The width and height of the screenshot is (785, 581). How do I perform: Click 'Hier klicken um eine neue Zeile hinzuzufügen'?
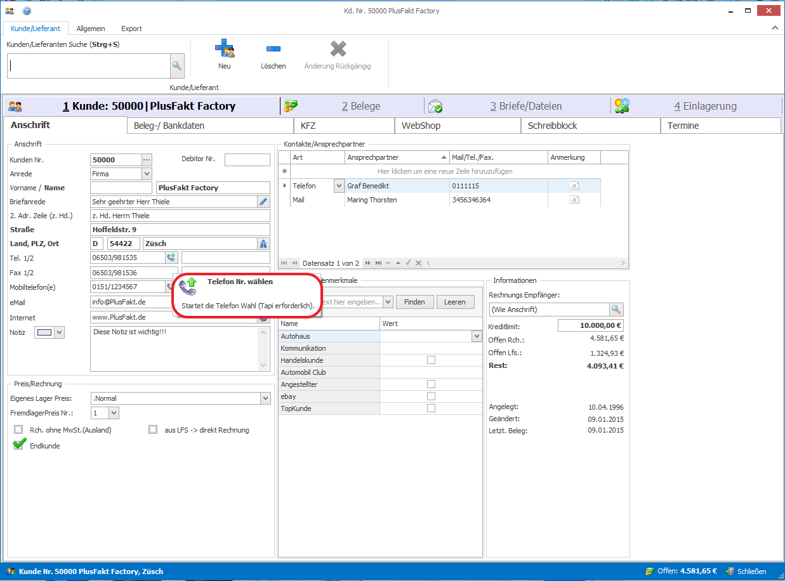(x=445, y=171)
